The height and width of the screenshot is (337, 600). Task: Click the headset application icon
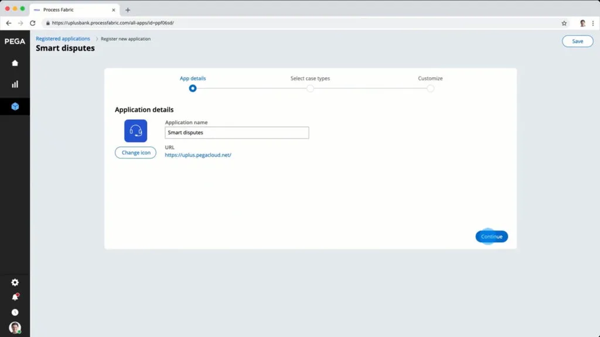[135, 130]
